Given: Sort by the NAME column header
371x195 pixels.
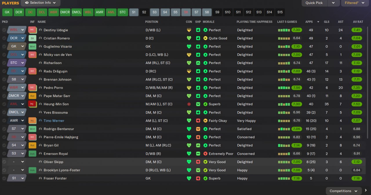Looking at the screenshot, I should tap(42, 22).
